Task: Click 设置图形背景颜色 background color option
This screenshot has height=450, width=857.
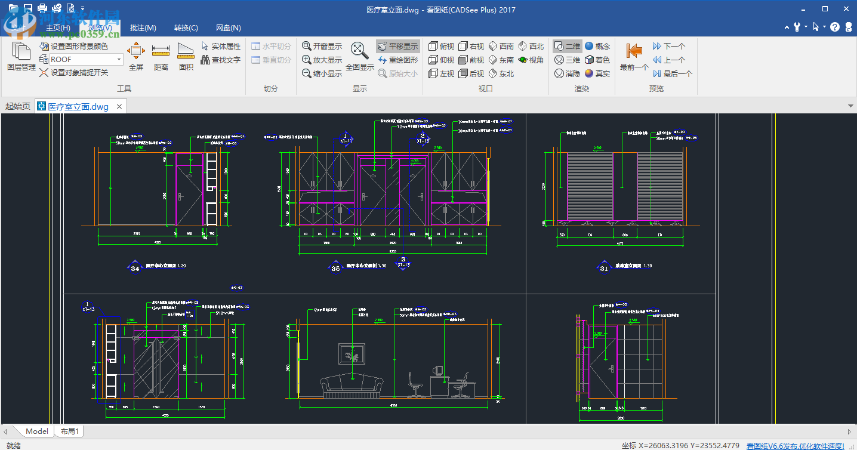Action: tap(74, 46)
